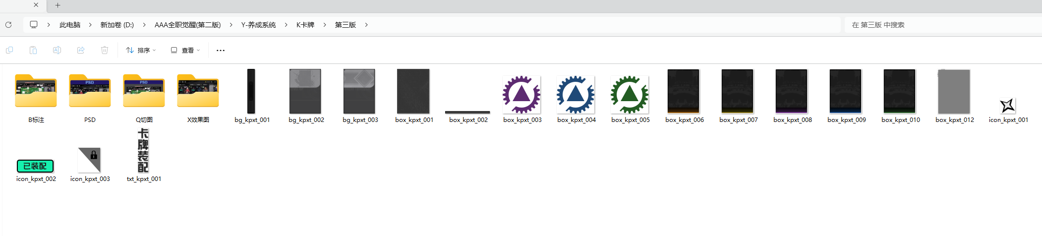Click the share icon in the toolbar
This screenshot has width=1042, height=236.
[81, 50]
